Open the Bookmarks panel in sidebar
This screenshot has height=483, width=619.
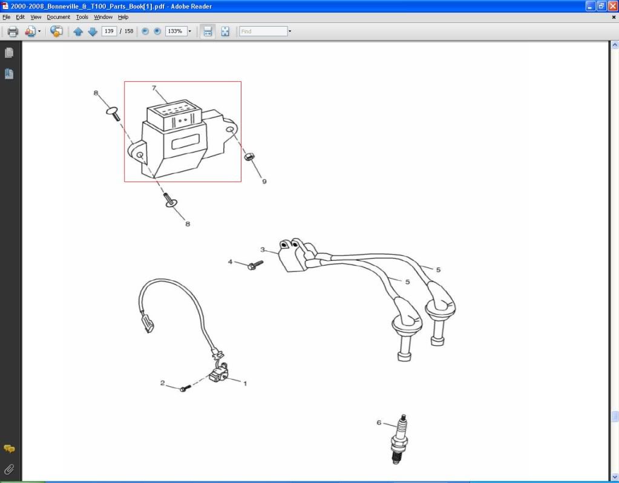point(9,74)
